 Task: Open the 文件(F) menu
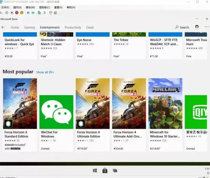[x=5, y=7]
